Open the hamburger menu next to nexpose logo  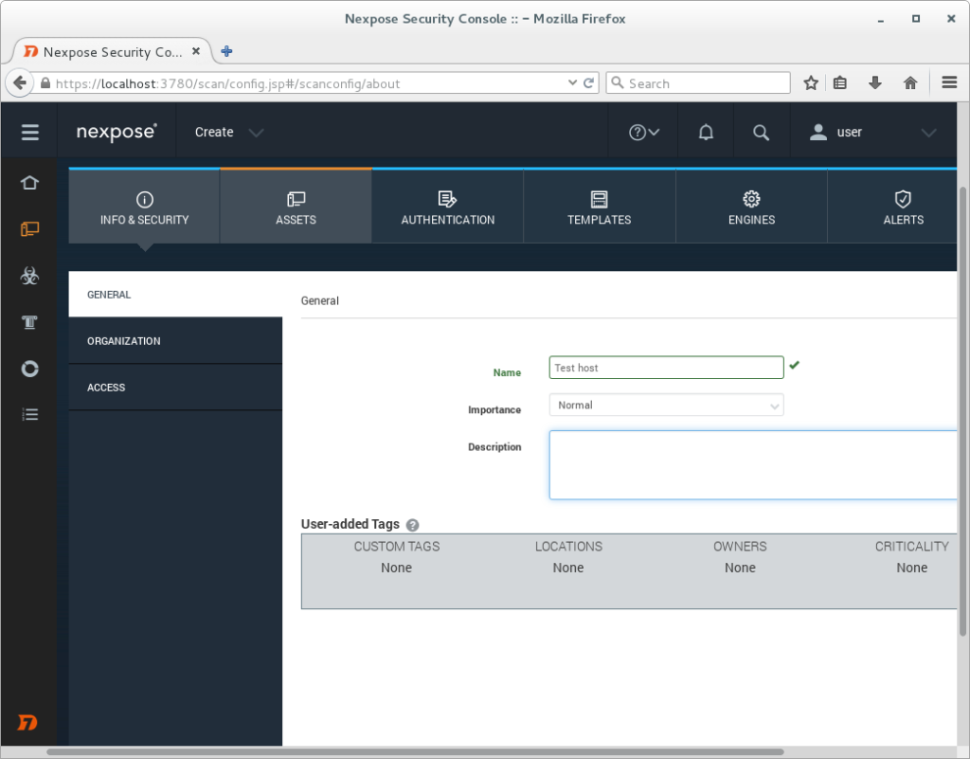point(28,131)
